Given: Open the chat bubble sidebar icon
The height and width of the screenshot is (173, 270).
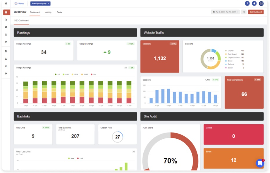Looking at the screenshot, I should pos(6,35).
